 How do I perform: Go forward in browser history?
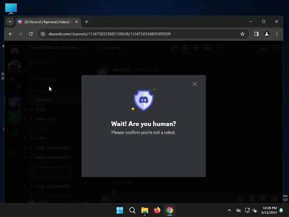click(x=20, y=34)
